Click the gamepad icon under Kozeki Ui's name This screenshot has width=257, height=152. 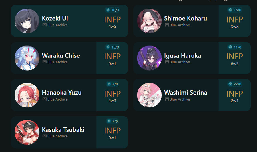coord(44,25)
